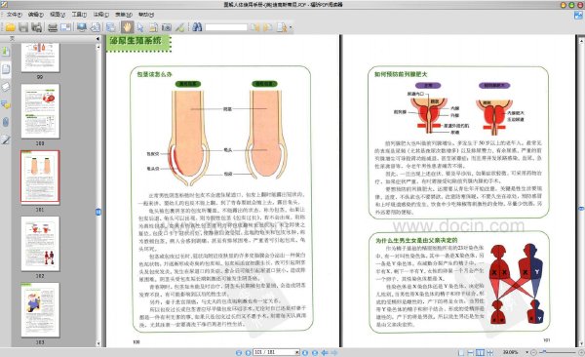Click the Snapshot camera tool
585x357 pixels.
tap(167, 27)
